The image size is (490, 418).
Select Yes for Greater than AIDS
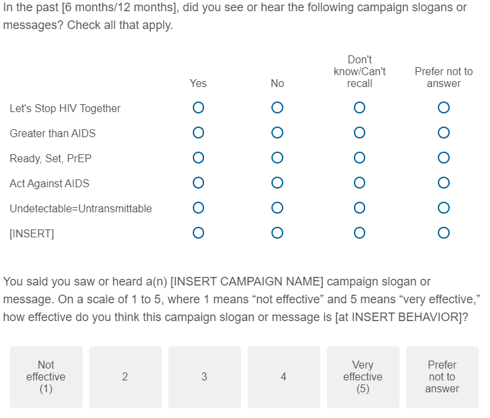click(x=198, y=133)
